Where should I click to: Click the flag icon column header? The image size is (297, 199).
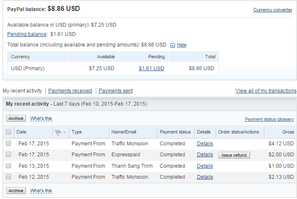pyautogui.click(x=58, y=132)
